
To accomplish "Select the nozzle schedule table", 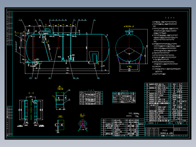I will [91, 98].
